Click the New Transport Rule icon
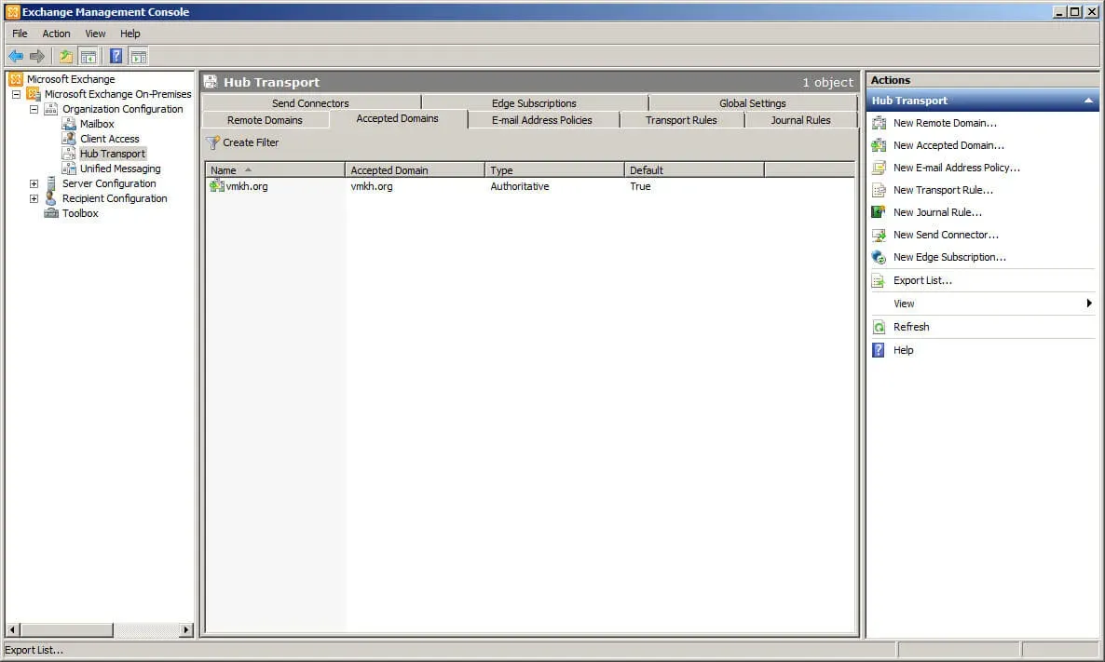 point(879,190)
